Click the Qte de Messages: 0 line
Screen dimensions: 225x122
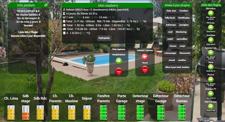pyautogui.click(x=28, y=18)
